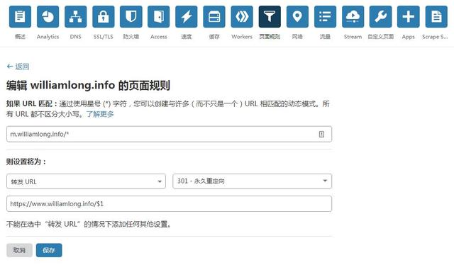This screenshot has width=454, height=265.
Task: Click the Analytics tab label
Action: tap(48, 37)
